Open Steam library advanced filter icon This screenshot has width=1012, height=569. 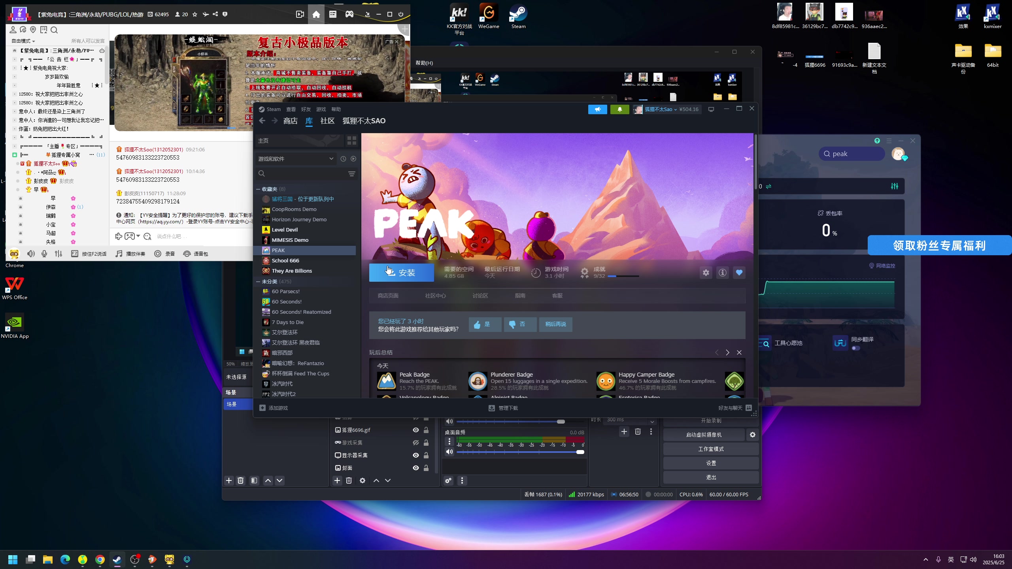click(x=351, y=174)
